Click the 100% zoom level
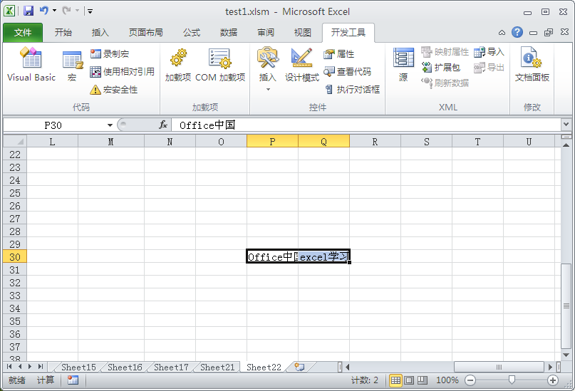 tap(447, 380)
